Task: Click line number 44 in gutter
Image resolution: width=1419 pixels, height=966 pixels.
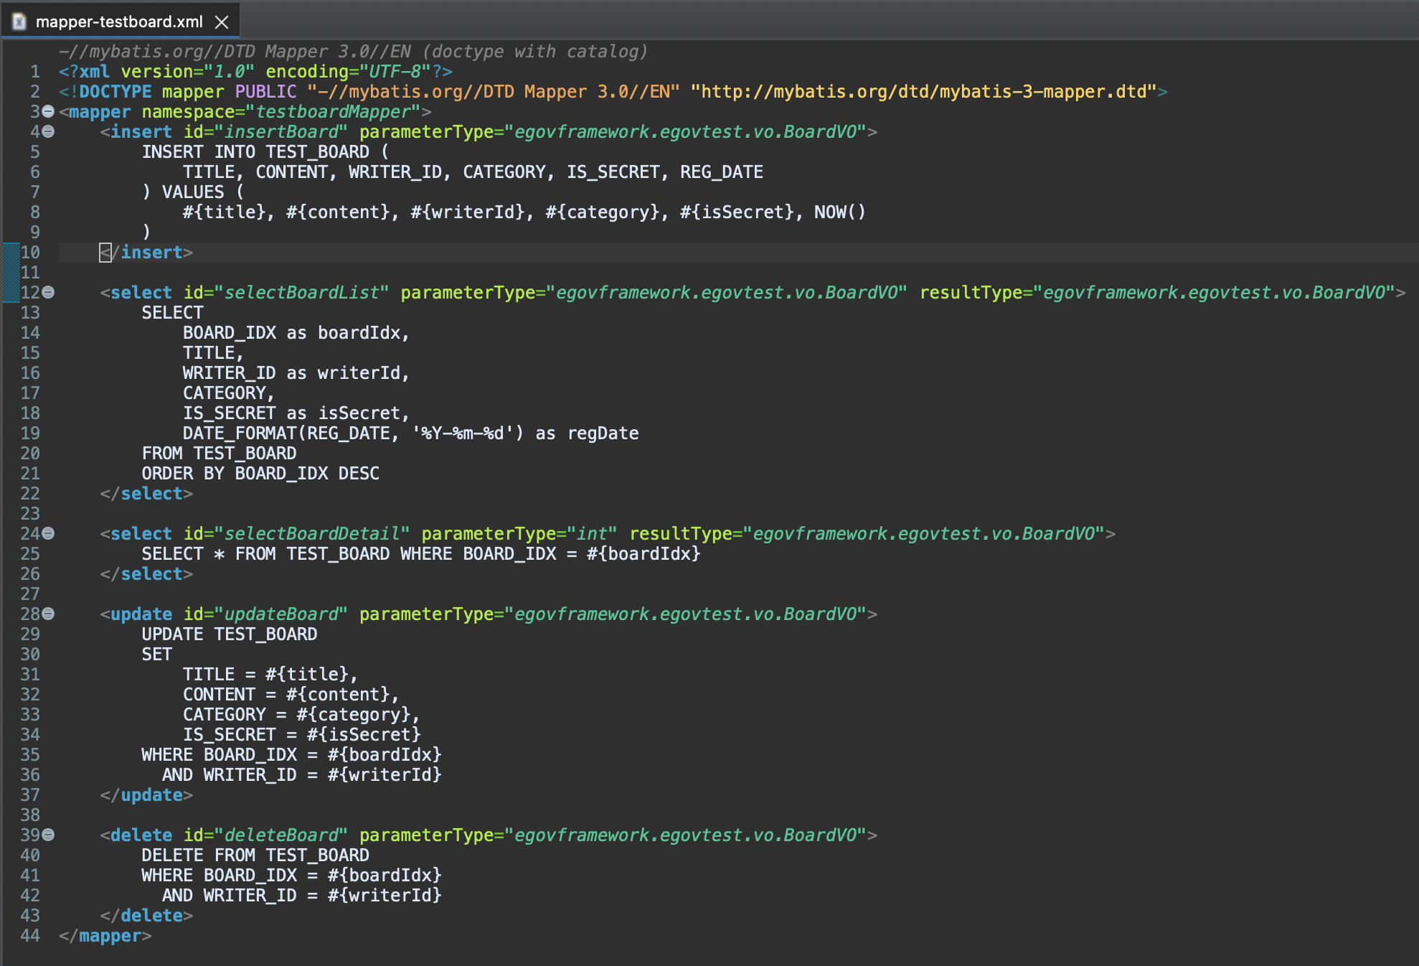Action: (x=29, y=935)
